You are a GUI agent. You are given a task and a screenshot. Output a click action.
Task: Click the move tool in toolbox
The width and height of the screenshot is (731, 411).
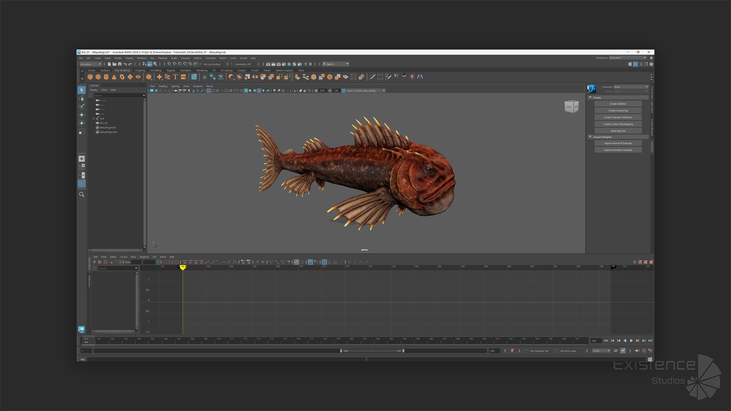coord(81,115)
